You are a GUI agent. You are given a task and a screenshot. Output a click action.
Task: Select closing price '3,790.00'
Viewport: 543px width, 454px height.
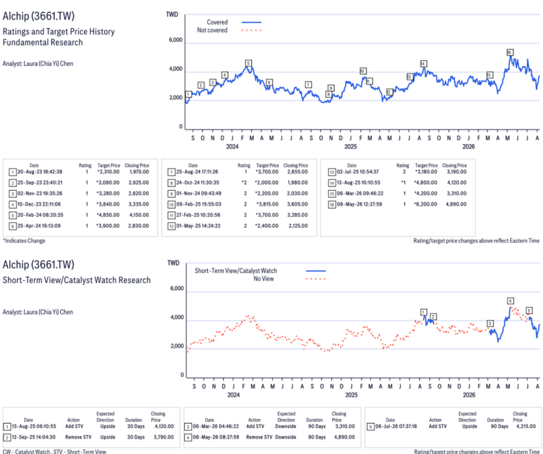tap(164, 437)
